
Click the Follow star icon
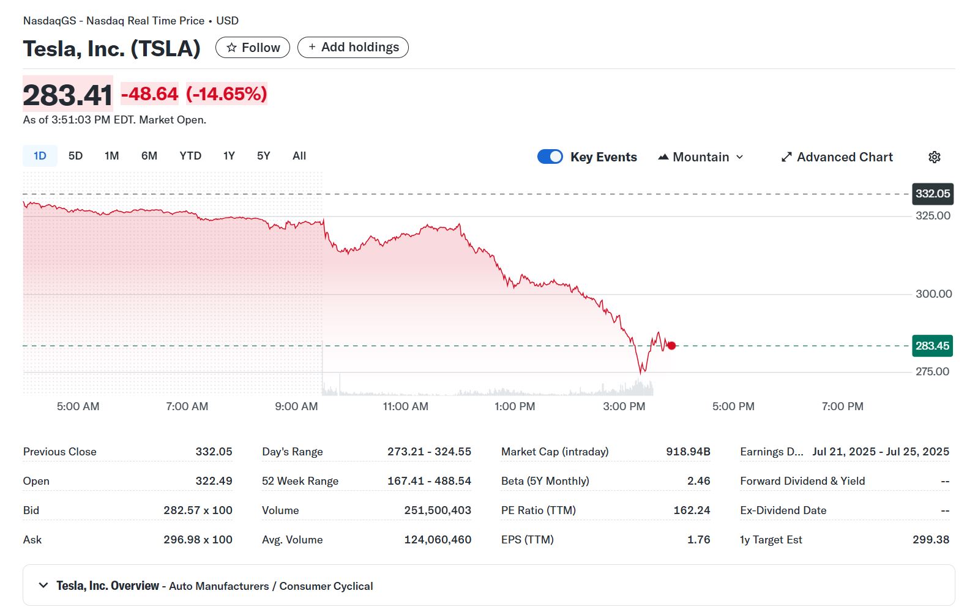click(x=231, y=48)
